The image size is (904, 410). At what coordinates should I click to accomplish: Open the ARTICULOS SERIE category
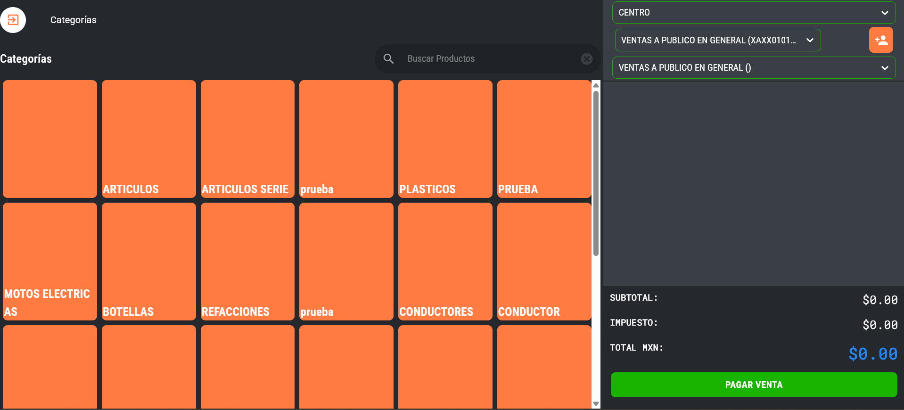(x=247, y=139)
